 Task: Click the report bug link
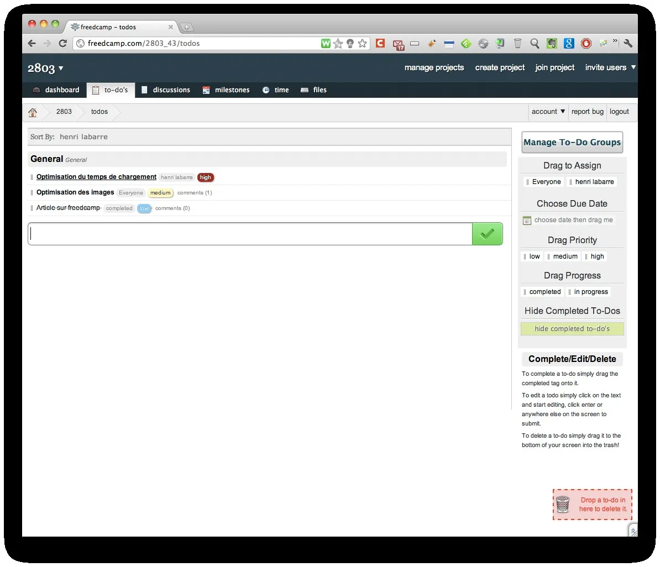(x=587, y=112)
